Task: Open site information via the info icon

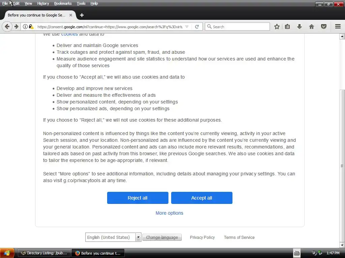Action: (25, 27)
